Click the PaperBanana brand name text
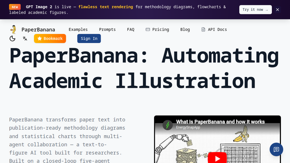 pyautogui.click(x=38, y=29)
